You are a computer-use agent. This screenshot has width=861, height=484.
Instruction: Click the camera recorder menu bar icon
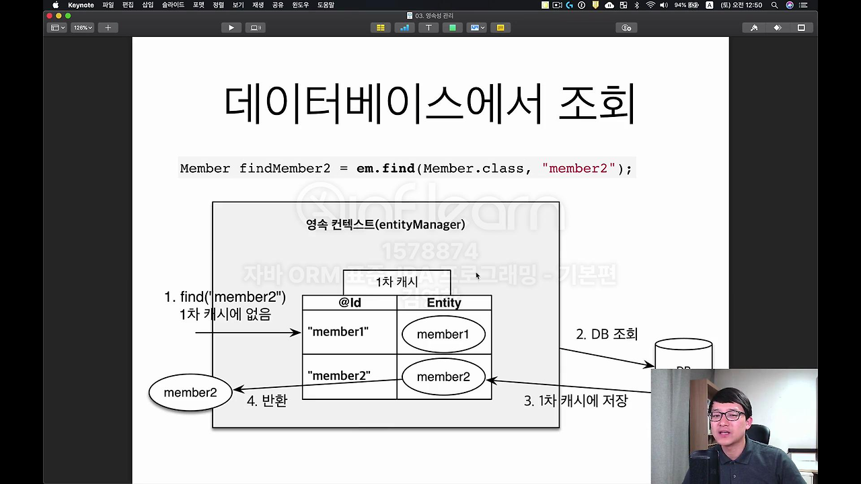point(557,5)
